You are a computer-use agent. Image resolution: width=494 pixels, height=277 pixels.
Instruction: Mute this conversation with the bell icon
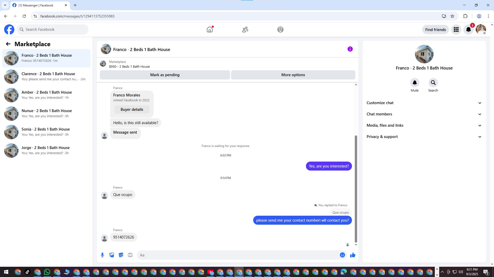(415, 83)
